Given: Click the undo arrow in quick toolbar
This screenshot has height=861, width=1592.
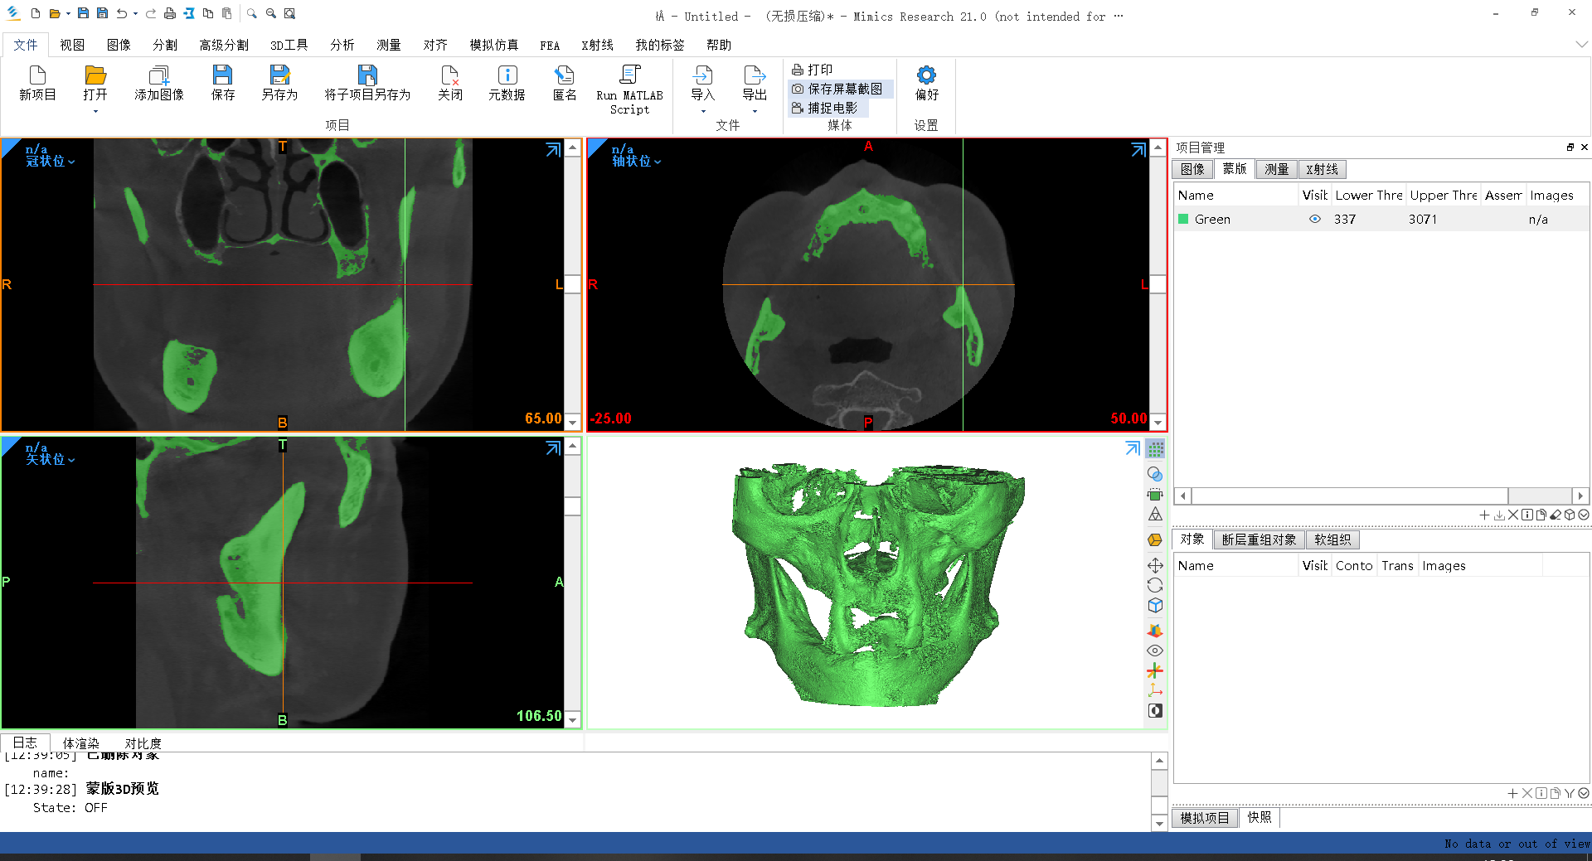Looking at the screenshot, I should point(122,13).
